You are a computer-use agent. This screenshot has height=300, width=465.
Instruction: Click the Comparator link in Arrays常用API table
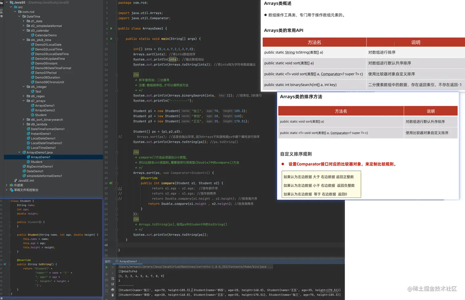coord(331,74)
